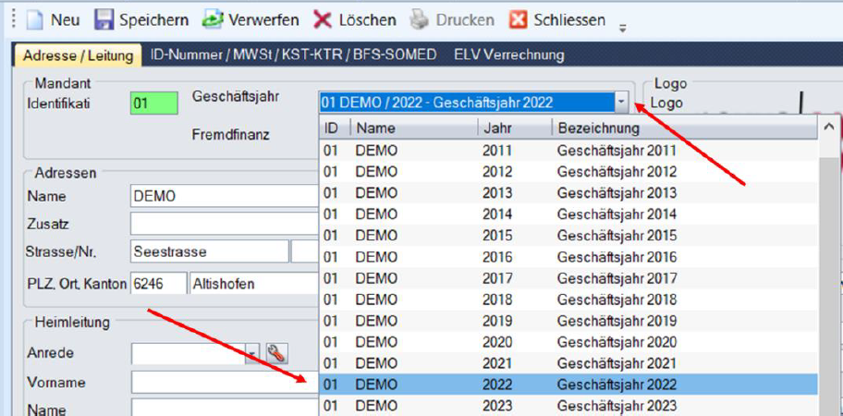
Task: Select highlighted Geschäftsjahr 2022 row
Action: click(x=568, y=385)
